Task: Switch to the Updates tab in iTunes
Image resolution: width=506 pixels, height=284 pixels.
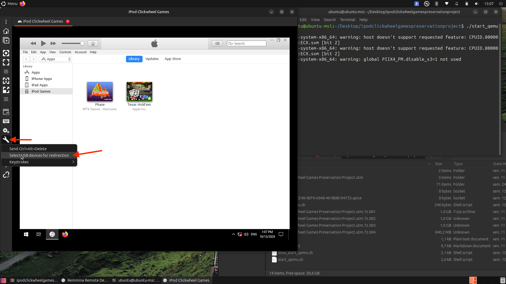Action: pos(152,59)
